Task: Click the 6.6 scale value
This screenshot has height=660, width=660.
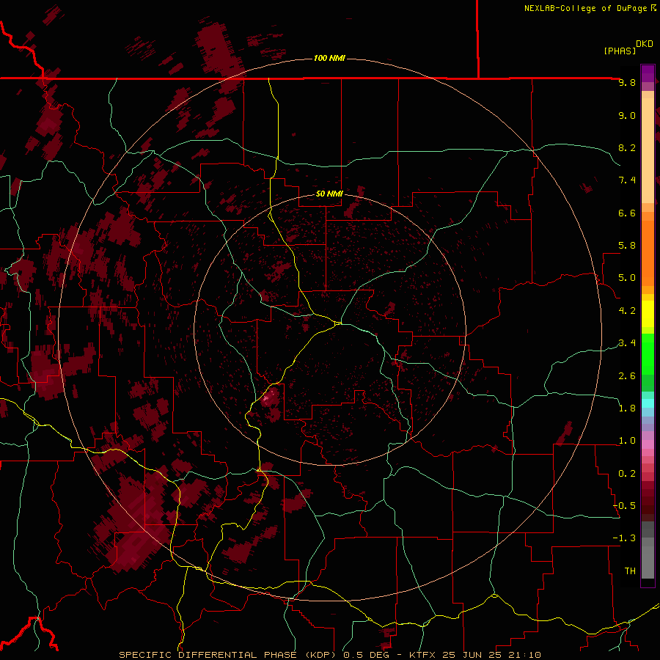Action: [627, 213]
